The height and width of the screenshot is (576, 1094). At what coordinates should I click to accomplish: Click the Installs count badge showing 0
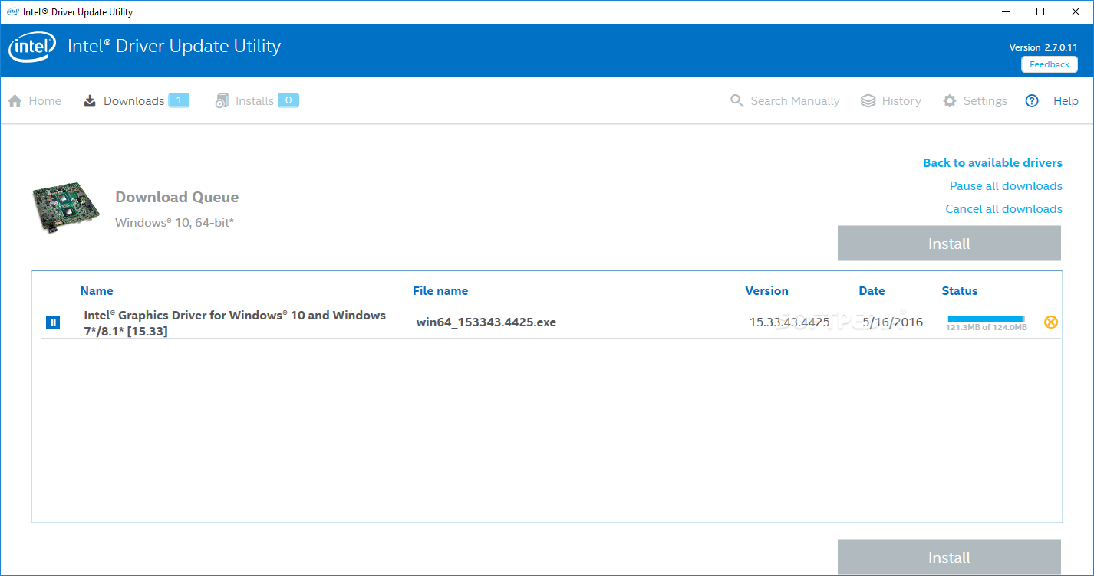tap(288, 100)
